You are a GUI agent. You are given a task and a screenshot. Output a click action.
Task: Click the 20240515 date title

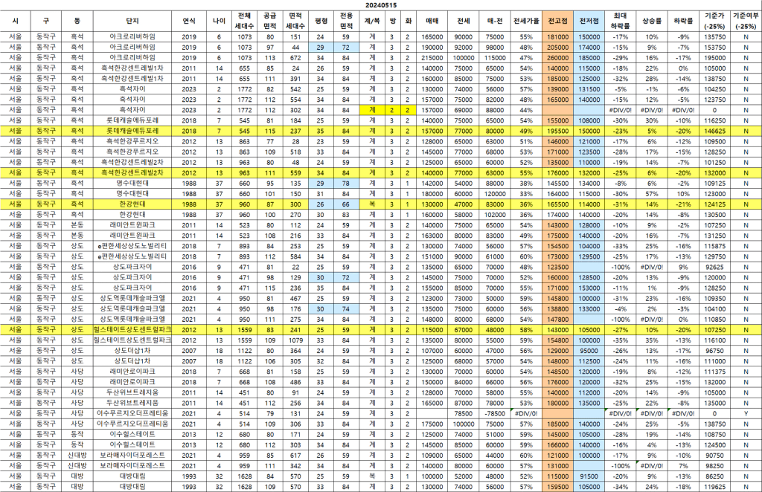[x=380, y=5]
